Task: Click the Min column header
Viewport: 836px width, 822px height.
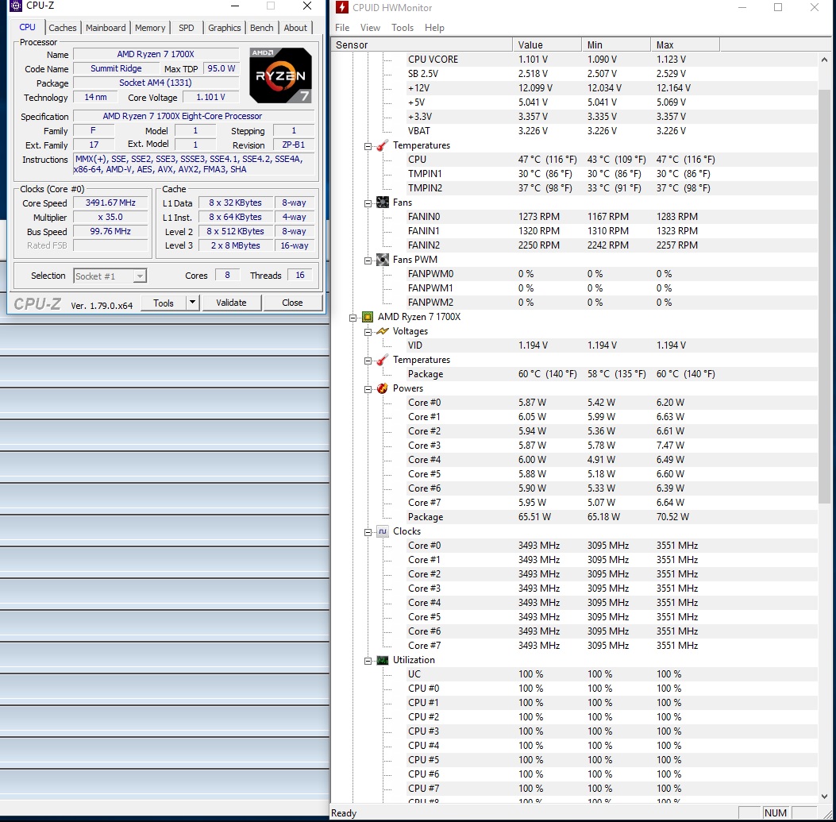Action: pos(616,44)
